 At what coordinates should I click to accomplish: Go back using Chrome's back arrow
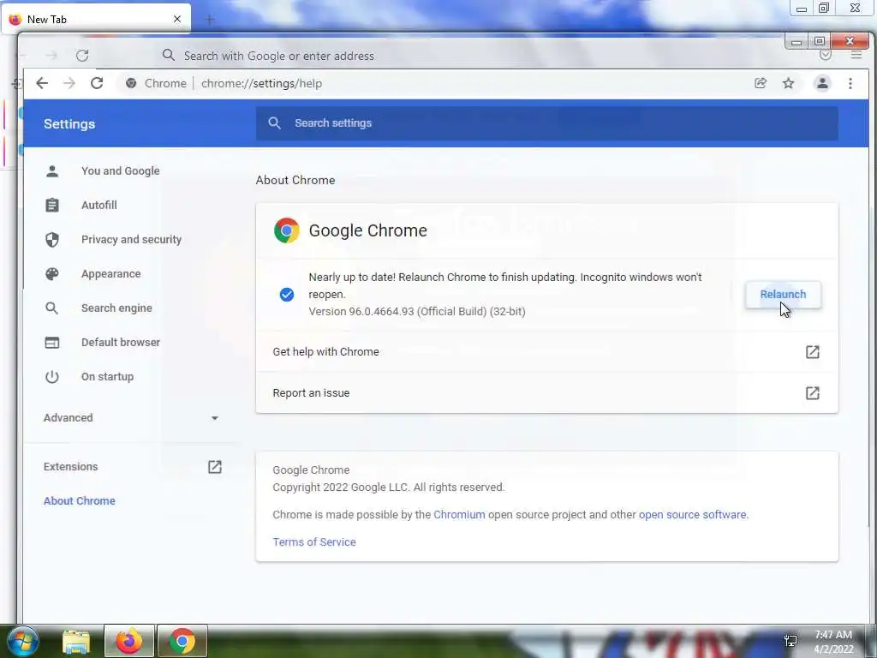point(42,83)
